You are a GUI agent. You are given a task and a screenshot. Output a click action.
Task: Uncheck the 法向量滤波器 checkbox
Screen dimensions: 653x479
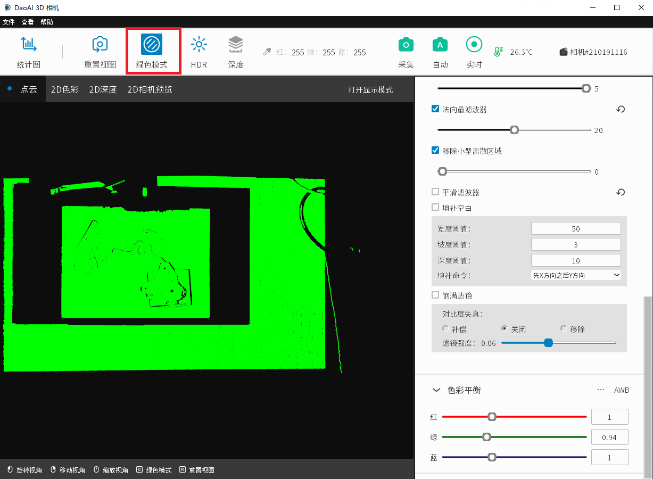click(435, 109)
